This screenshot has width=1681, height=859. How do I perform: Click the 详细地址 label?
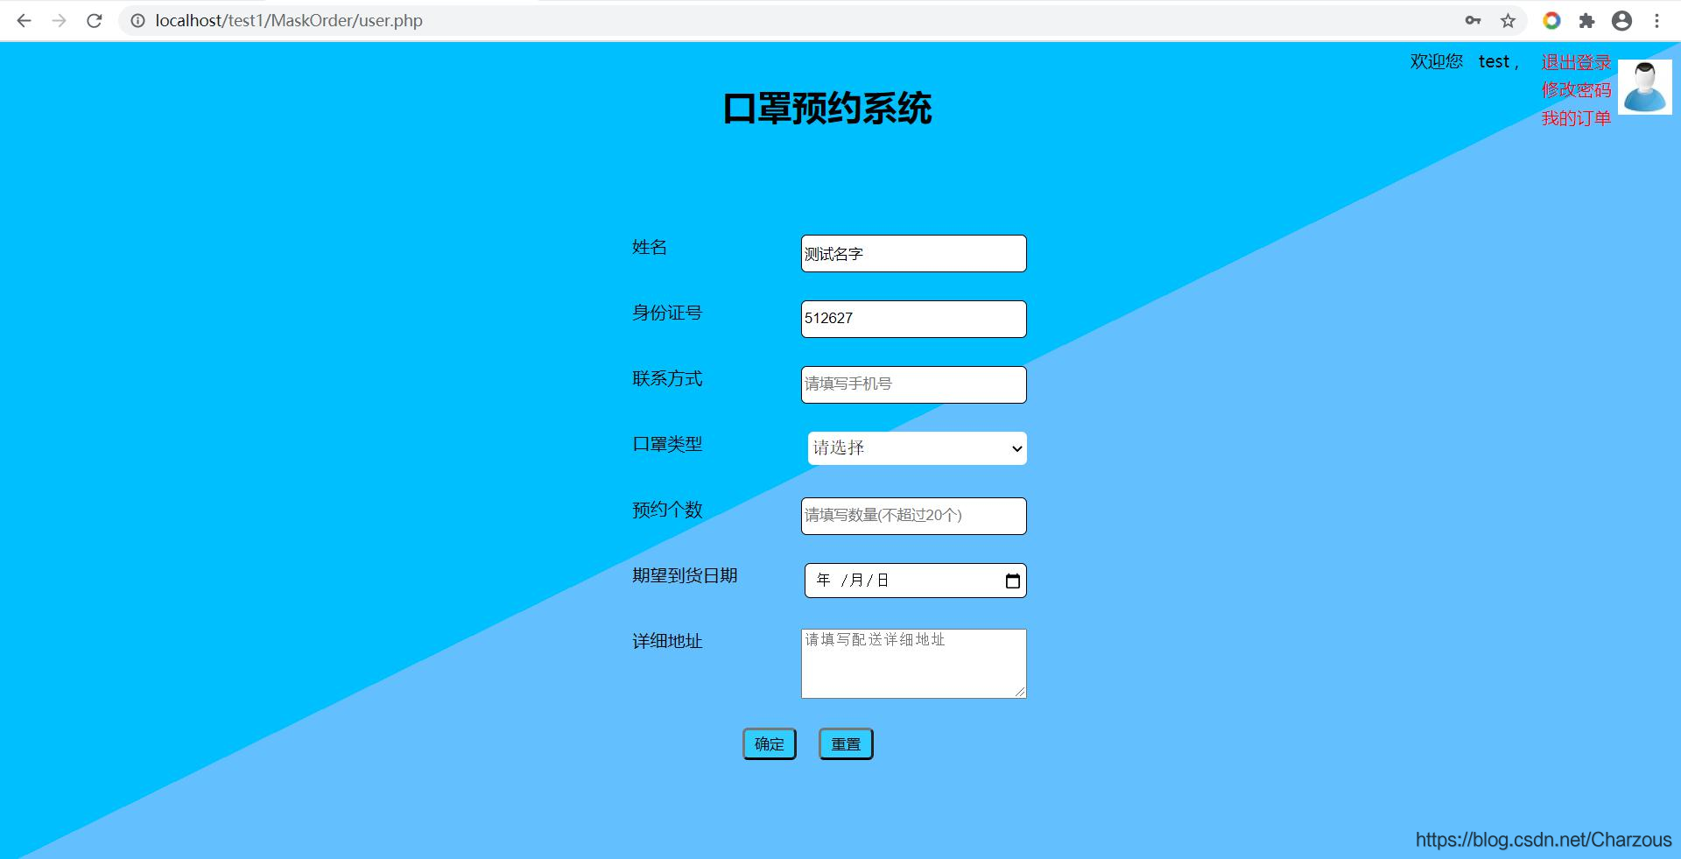667,641
